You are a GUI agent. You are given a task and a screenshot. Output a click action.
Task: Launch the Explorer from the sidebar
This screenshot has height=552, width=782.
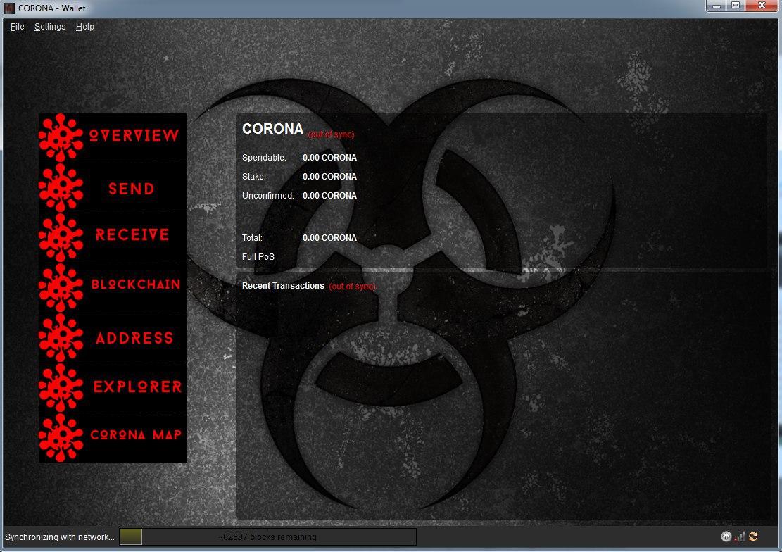click(113, 388)
